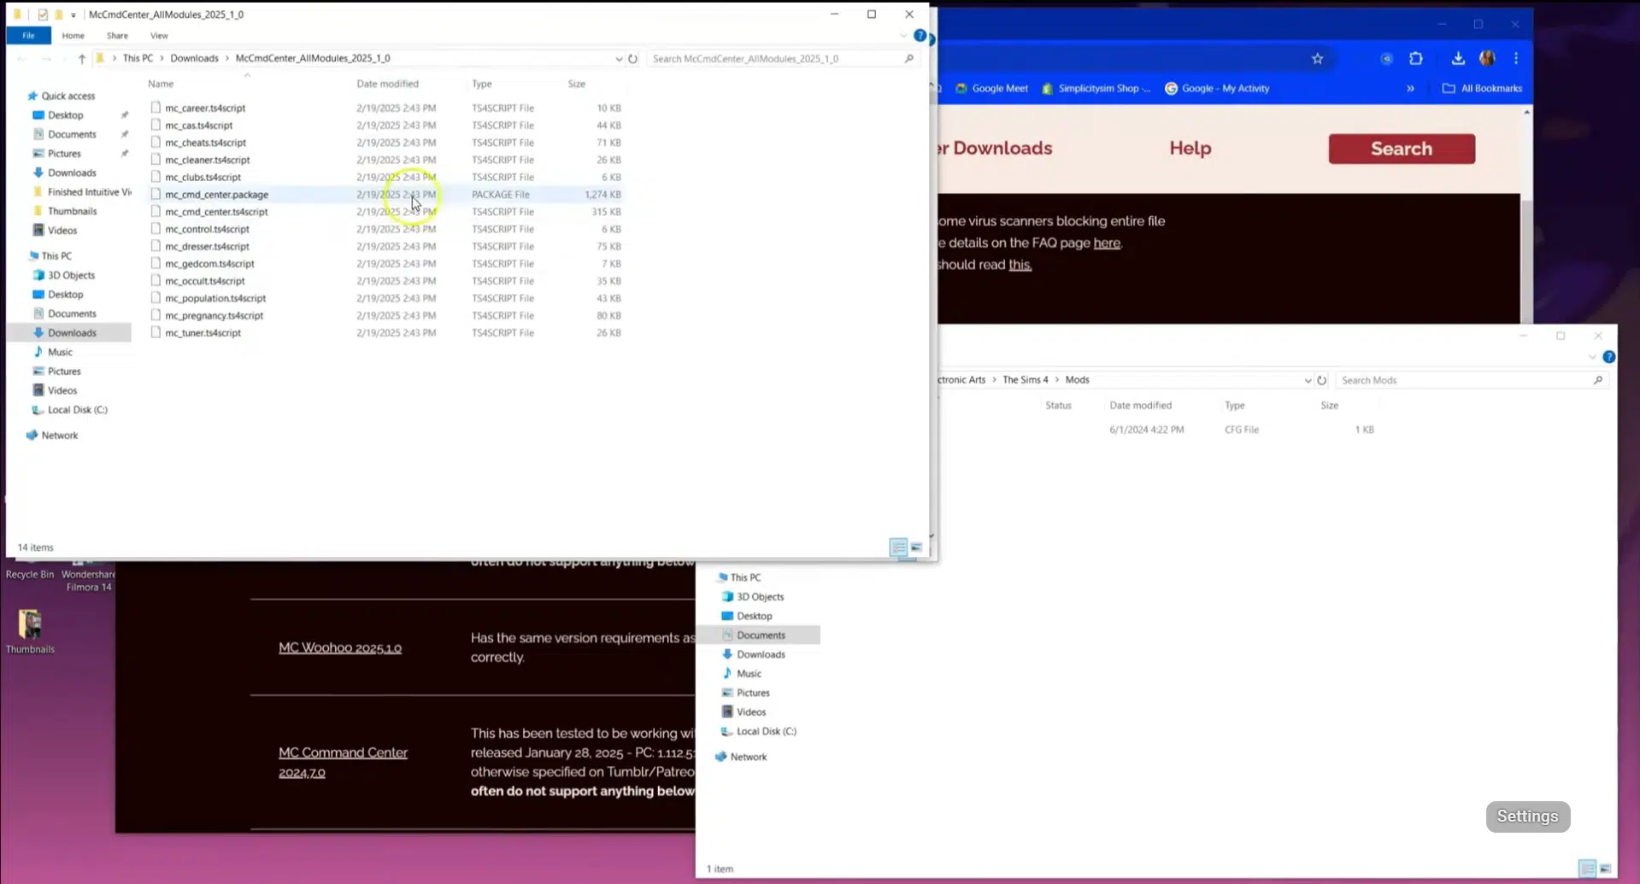This screenshot has width=1640, height=884.
Task: Click MC Command Center 2024.7.0 link
Action: [x=343, y=762]
